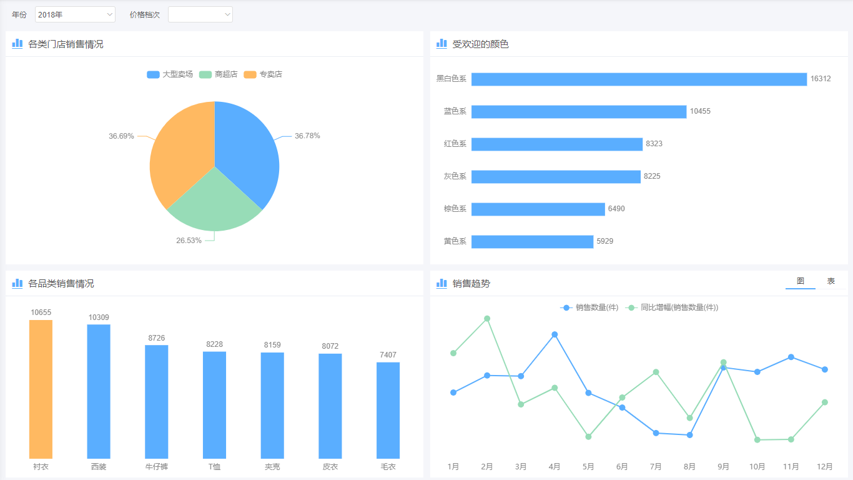Click chart icon beside 各类门店销售情况 title
The height and width of the screenshot is (480, 853).
click(x=17, y=44)
